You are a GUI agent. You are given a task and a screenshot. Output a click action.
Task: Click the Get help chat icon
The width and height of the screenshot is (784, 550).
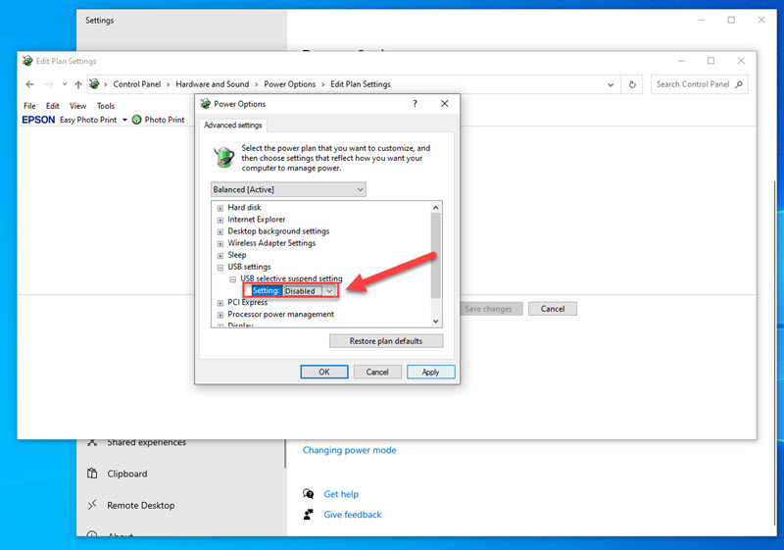coord(309,494)
